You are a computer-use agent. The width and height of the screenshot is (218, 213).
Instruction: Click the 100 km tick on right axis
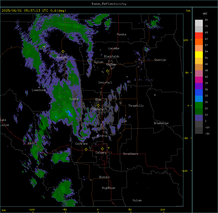(186, 40)
